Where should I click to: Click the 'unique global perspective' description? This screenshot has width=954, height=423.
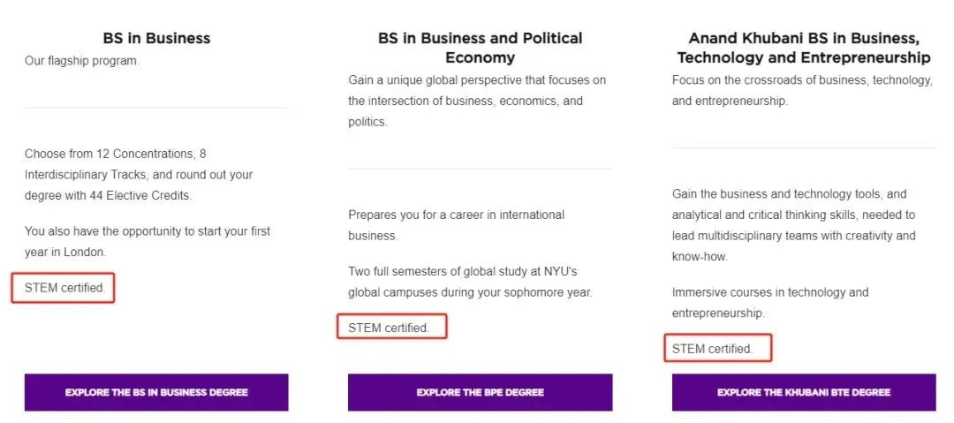pyautogui.click(x=477, y=101)
